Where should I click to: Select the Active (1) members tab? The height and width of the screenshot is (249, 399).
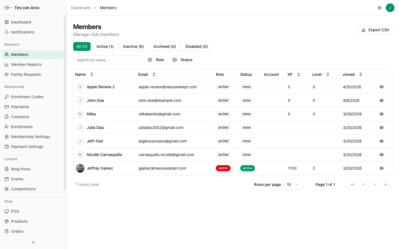point(105,46)
